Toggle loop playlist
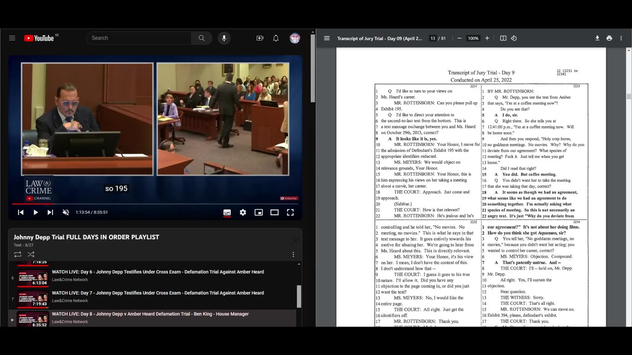 pyautogui.click(x=18, y=254)
